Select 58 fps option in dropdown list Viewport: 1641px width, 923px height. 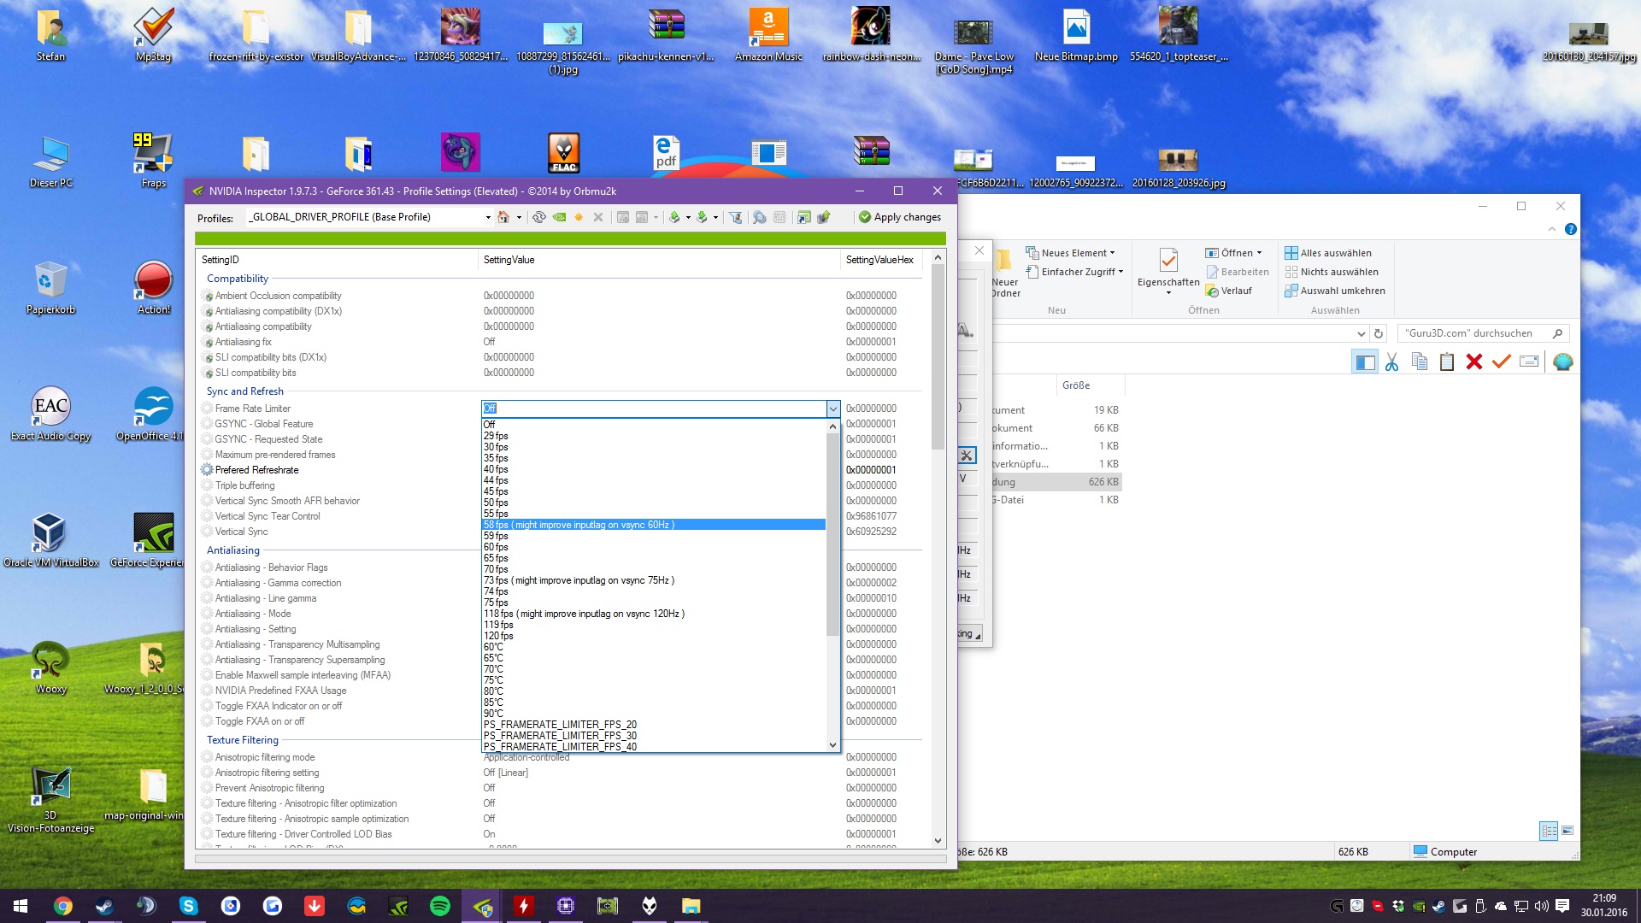click(579, 525)
